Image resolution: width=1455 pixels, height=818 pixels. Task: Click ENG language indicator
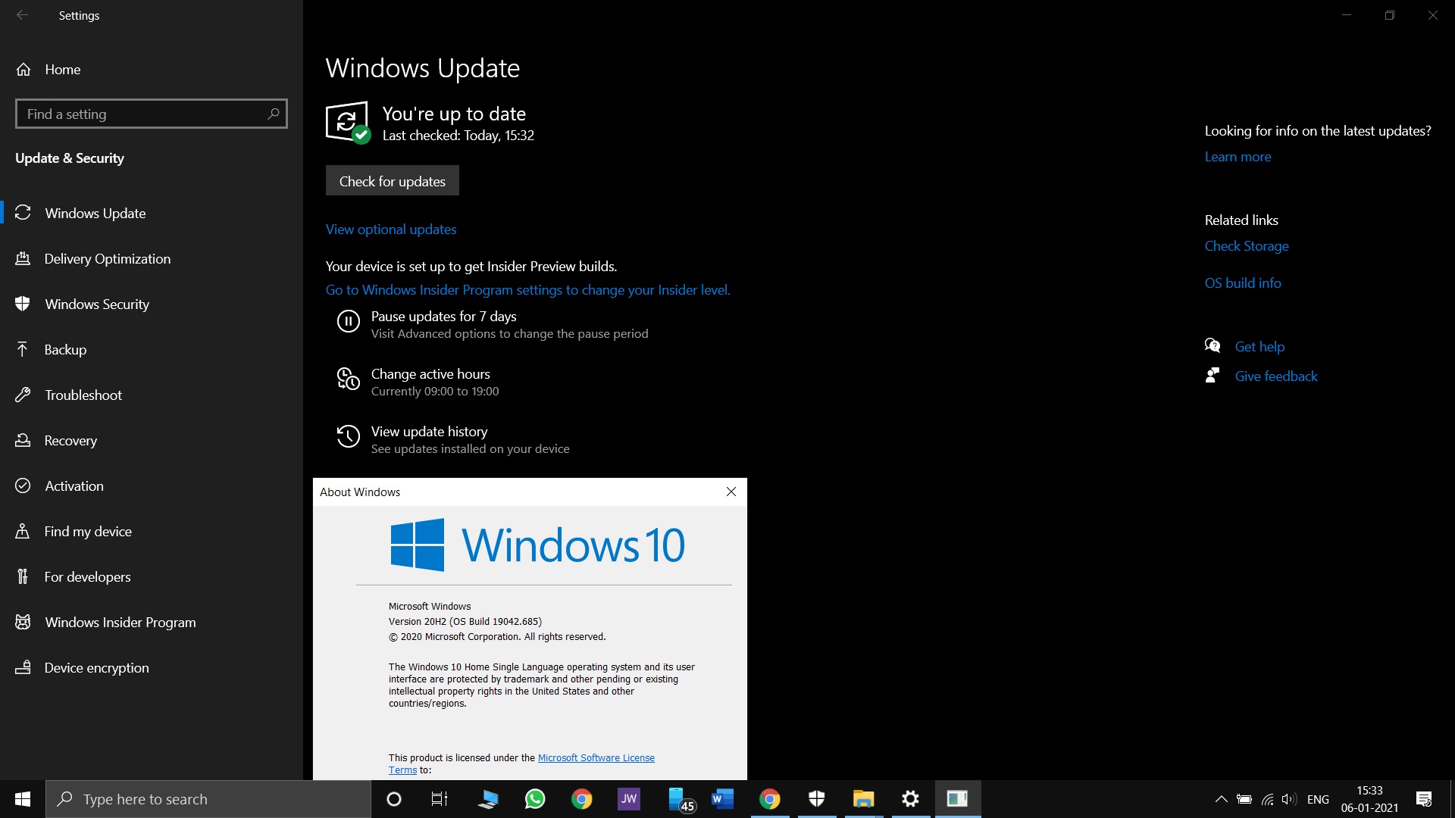(x=1318, y=799)
